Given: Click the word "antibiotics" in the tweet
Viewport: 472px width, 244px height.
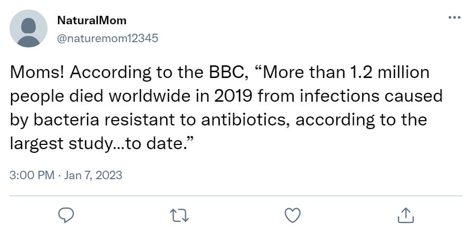Looking at the screenshot, I should pos(246,120).
